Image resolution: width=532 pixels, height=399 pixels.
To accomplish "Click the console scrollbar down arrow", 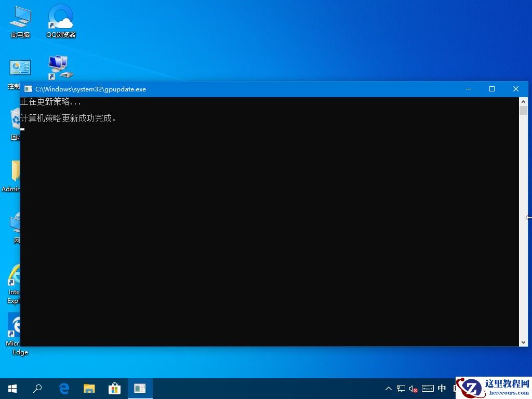I will pos(524,342).
